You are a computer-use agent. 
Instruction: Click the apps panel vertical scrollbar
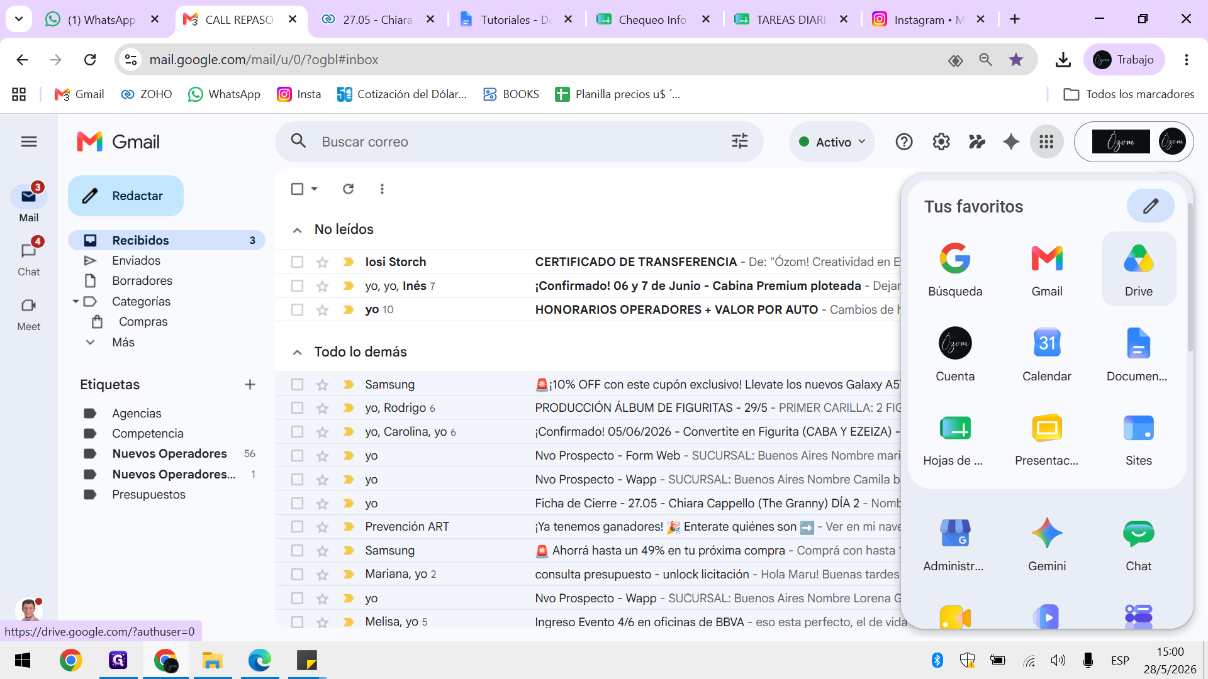point(1189,277)
